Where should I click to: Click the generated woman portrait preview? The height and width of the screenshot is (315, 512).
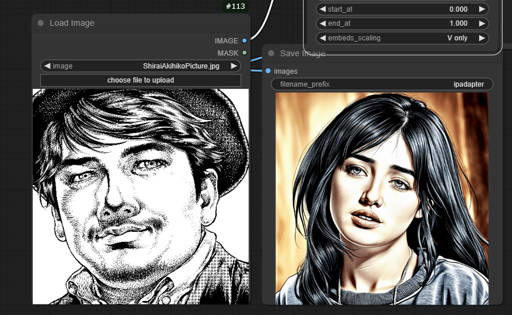click(x=382, y=198)
